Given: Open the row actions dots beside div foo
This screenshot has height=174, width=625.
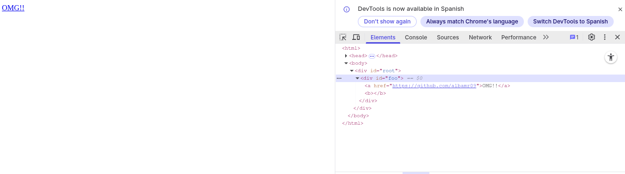Looking at the screenshot, I should click(x=339, y=78).
